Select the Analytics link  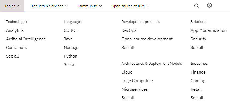pyautogui.click(x=15, y=30)
